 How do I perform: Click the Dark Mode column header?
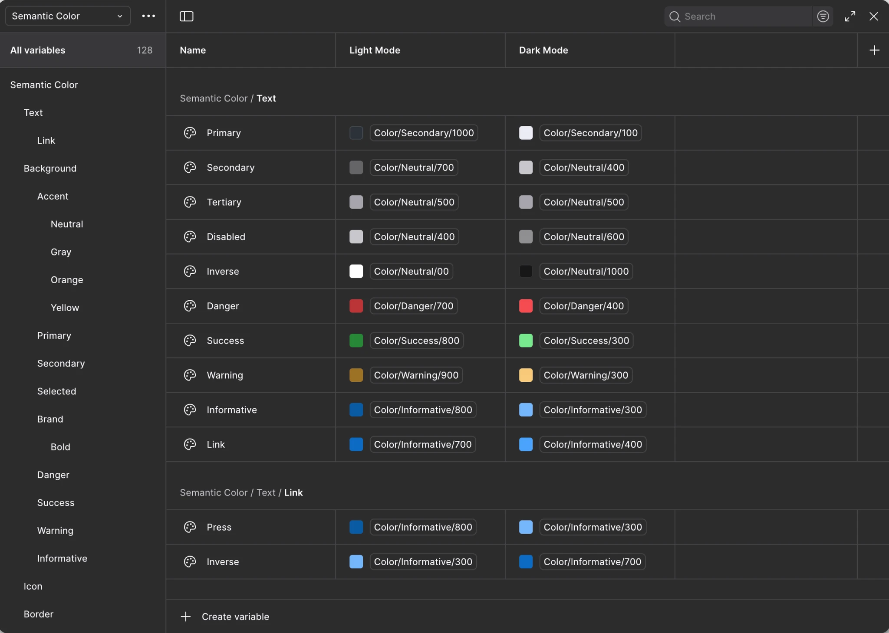tap(543, 50)
